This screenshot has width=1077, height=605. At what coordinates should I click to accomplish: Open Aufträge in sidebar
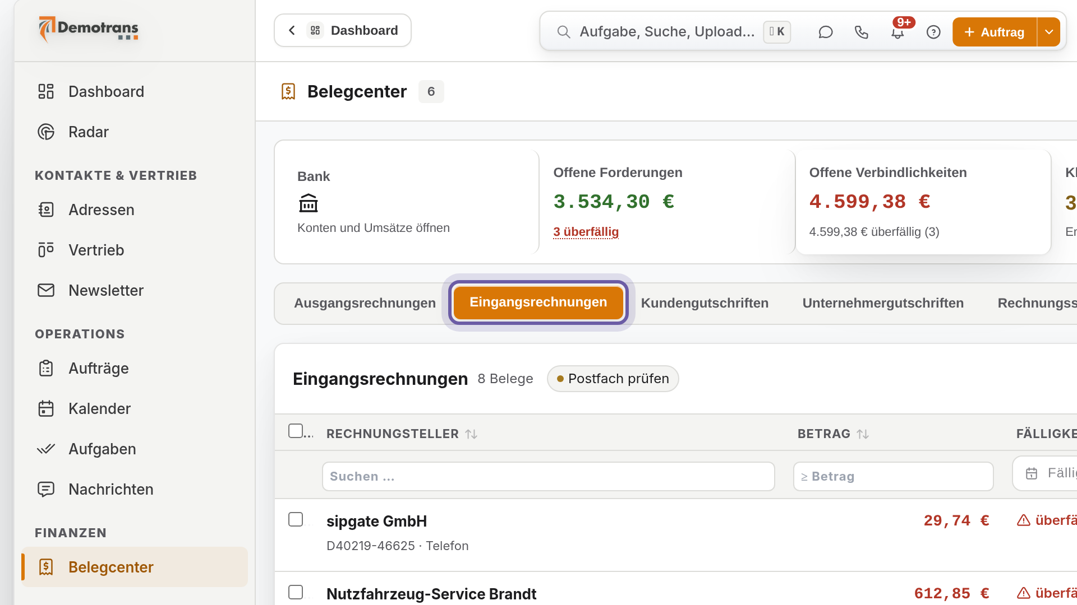tap(135, 368)
